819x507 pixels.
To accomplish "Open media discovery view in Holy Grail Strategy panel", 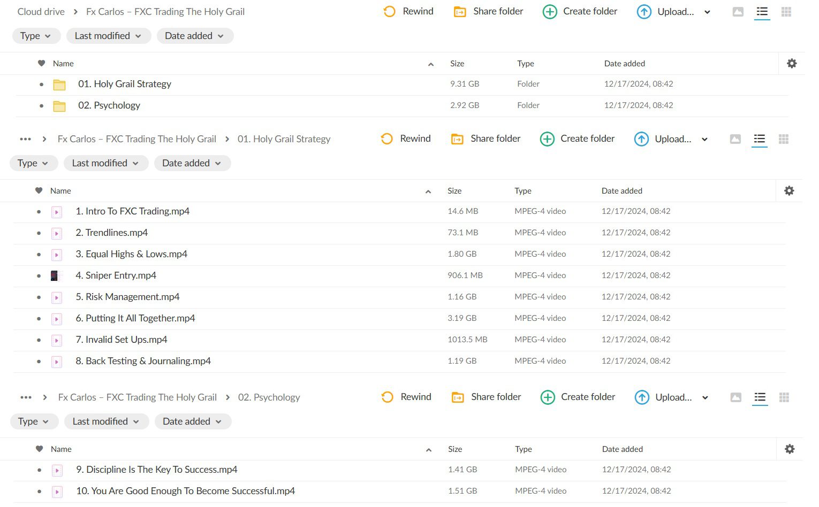I will click(735, 139).
